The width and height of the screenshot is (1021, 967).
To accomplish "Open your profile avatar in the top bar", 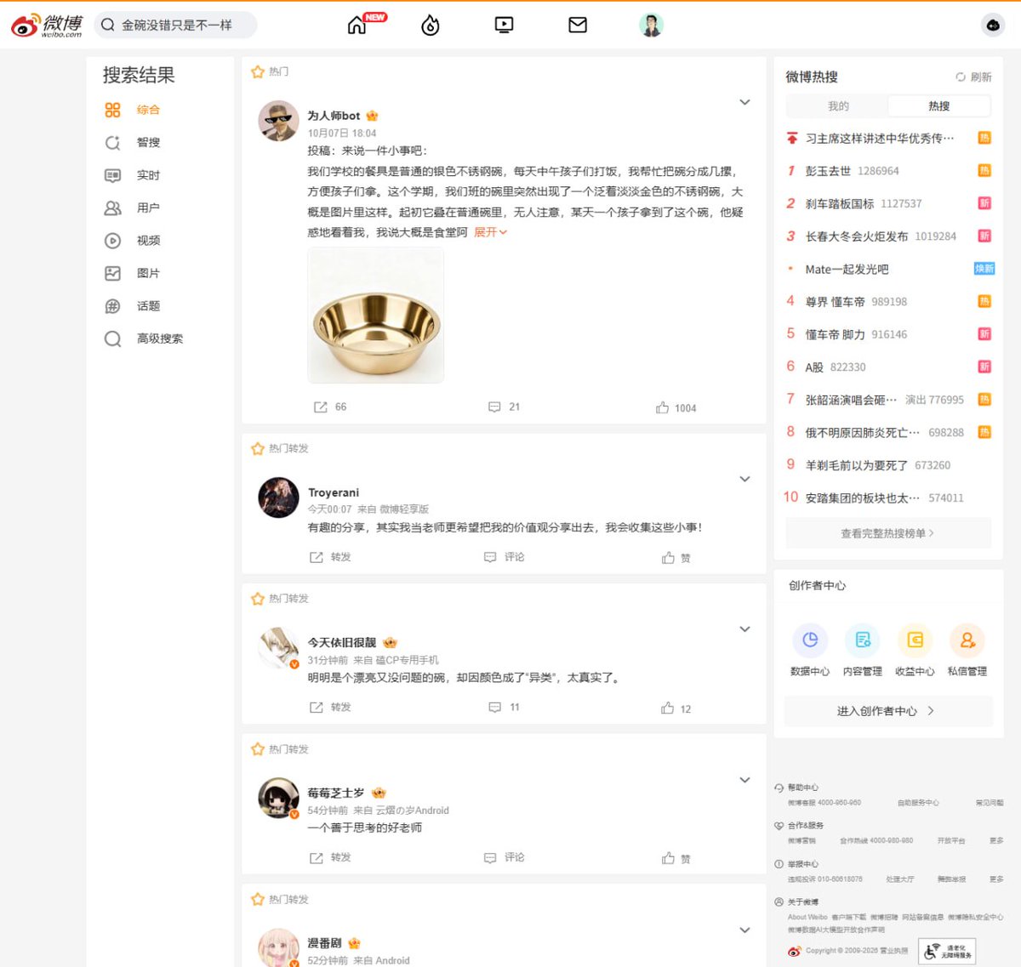I will (652, 26).
